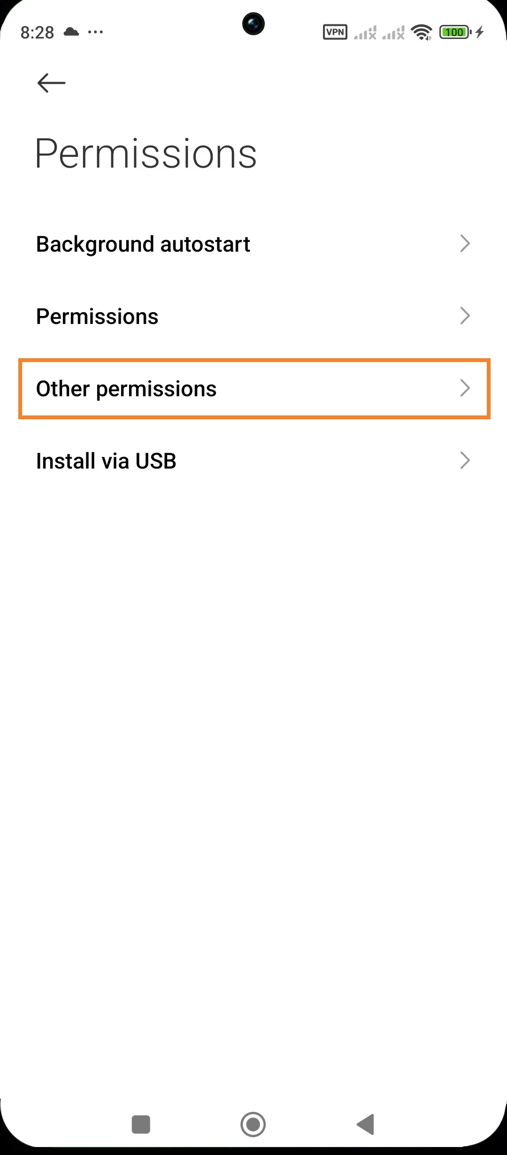Tap the cloud icon in status bar
Viewport: 507px width, 1155px height.
point(71,32)
